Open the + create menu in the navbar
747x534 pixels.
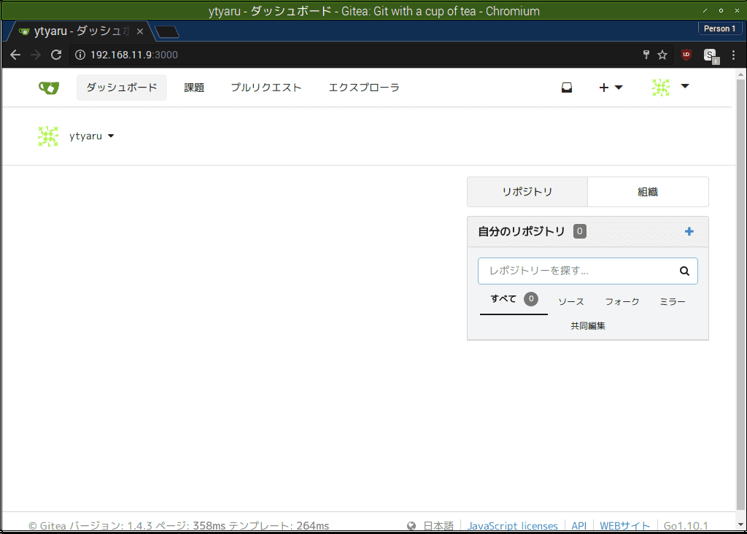click(611, 87)
